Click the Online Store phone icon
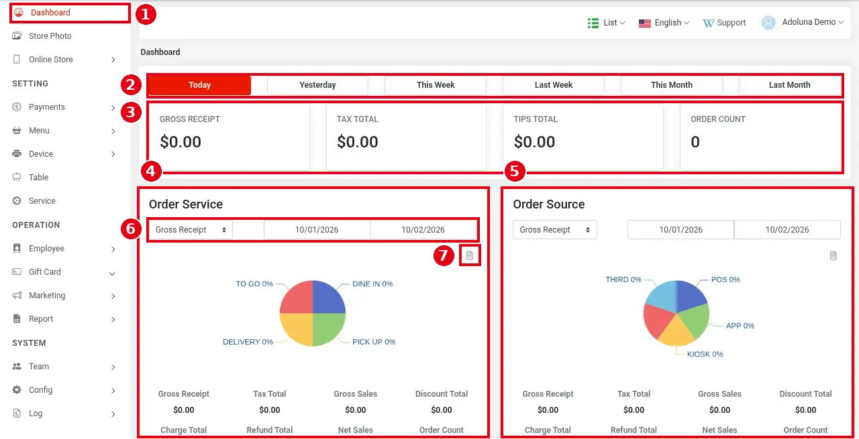 (17, 60)
